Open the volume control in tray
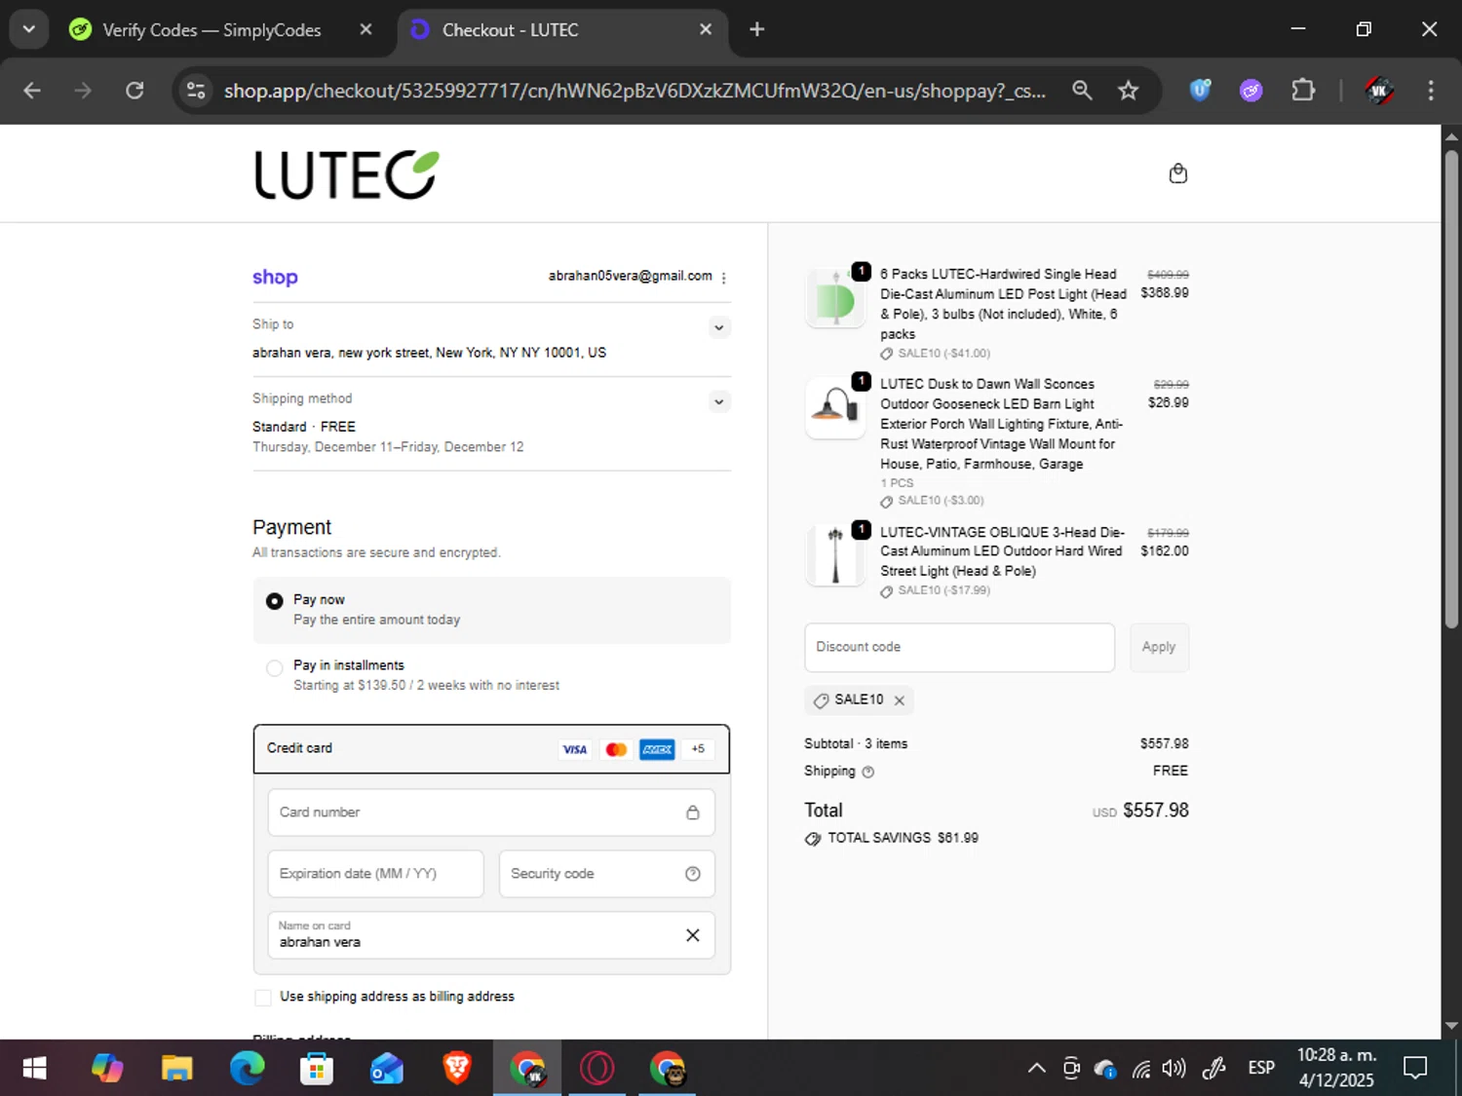 pyautogui.click(x=1174, y=1069)
